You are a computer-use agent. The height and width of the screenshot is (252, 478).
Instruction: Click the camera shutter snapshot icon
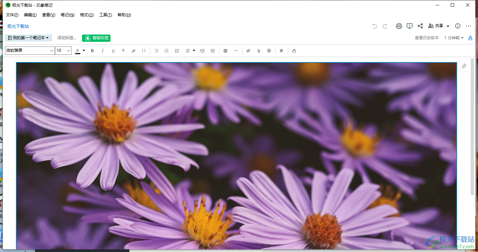[269, 51]
